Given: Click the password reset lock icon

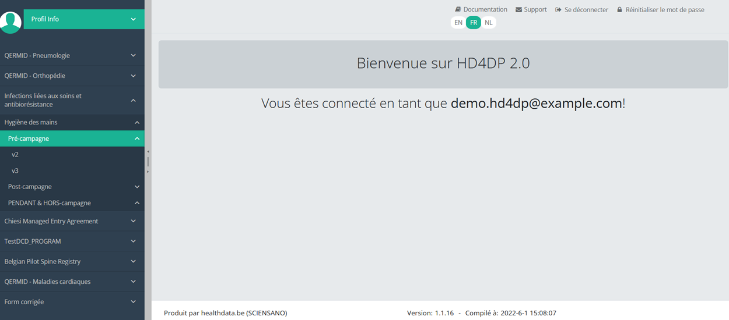Looking at the screenshot, I should 619,10.
